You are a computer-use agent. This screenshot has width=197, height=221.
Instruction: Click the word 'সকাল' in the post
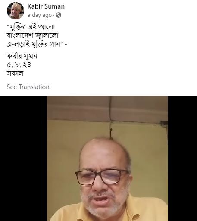coord(15,74)
